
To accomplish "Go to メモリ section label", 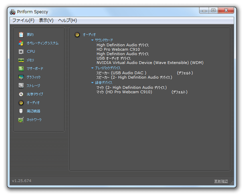I will point(30,60).
